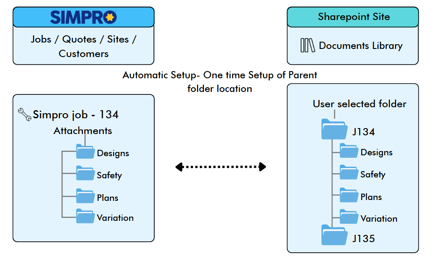This screenshot has height=257, width=437.
Task: Click the "Safety" label under Simpro Attachments
Action: click(x=109, y=175)
